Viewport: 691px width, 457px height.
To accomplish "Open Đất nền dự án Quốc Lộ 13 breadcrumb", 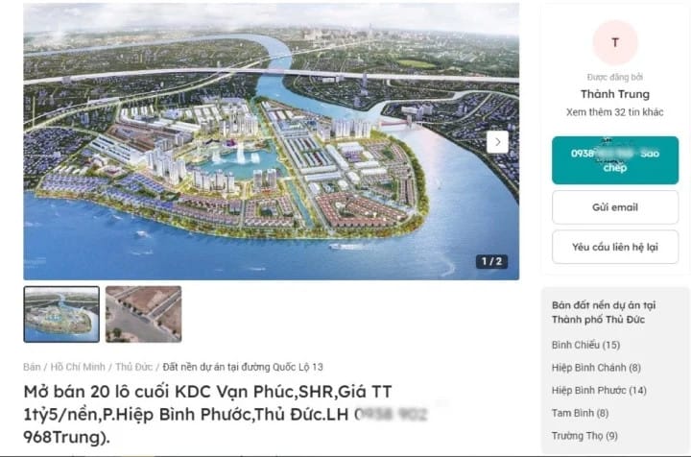I will [243, 367].
